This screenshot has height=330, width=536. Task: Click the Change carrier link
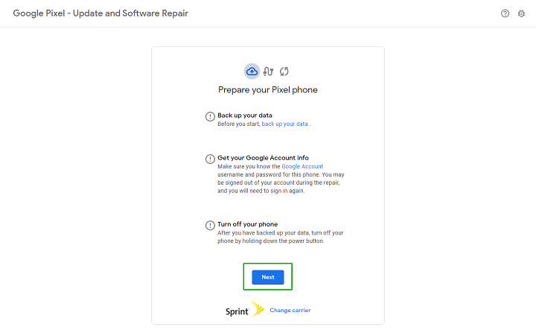point(290,310)
